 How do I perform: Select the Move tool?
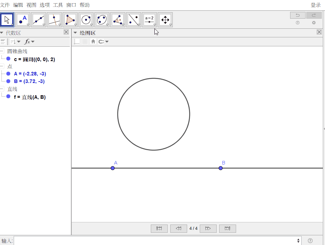pos(6,19)
